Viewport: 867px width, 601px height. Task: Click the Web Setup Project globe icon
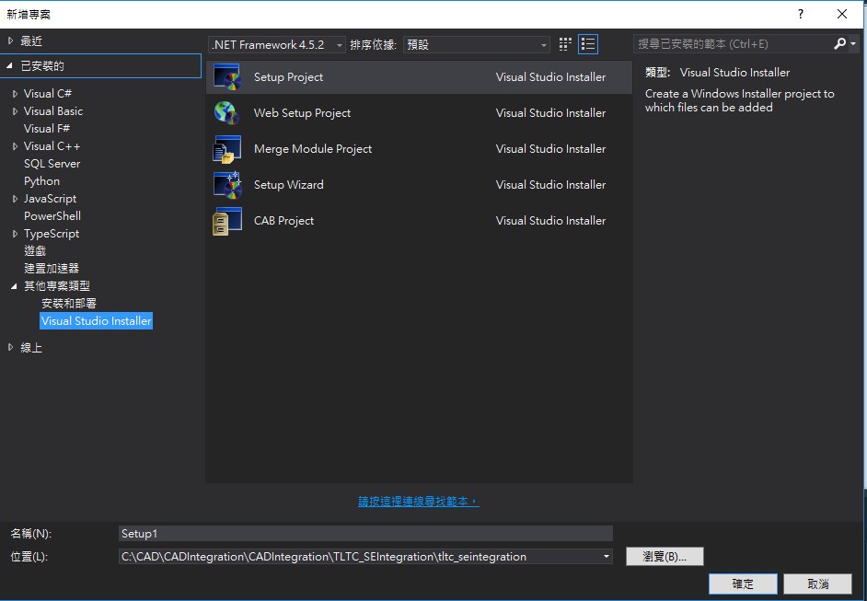click(x=227, y=113)
